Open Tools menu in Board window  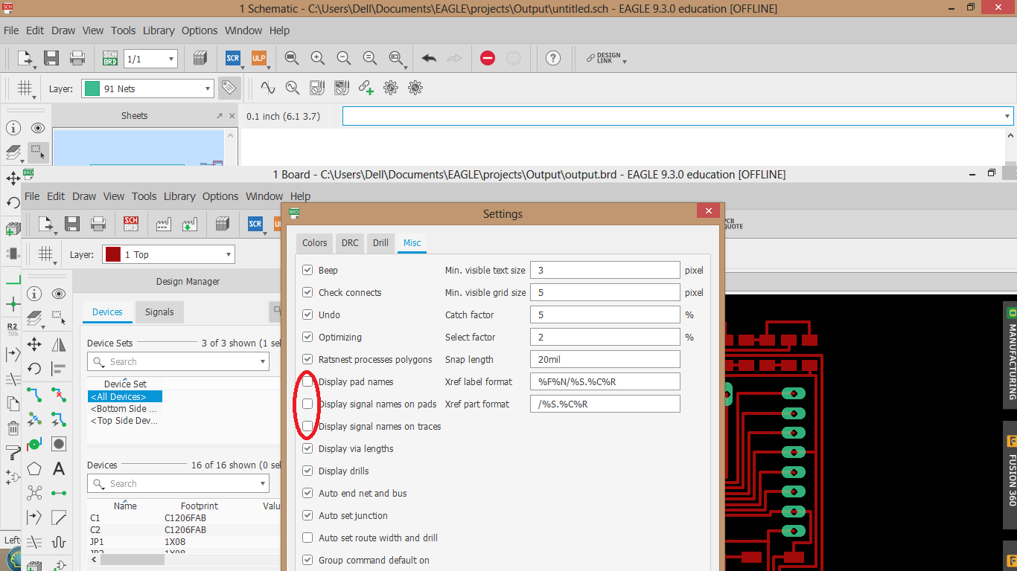click(144, 196)
